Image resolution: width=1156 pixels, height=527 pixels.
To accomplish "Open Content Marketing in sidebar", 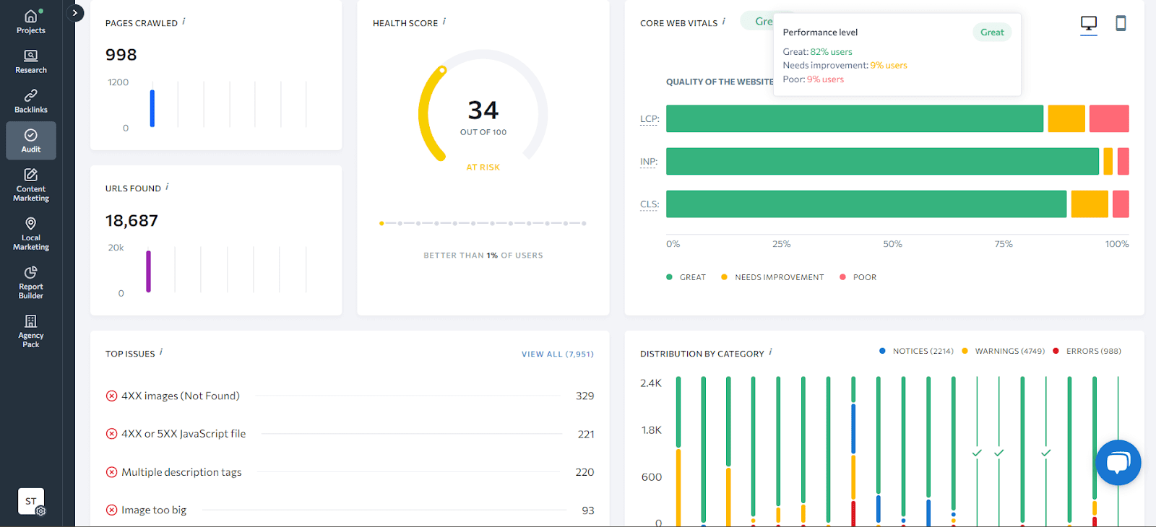I will [31, 185].
